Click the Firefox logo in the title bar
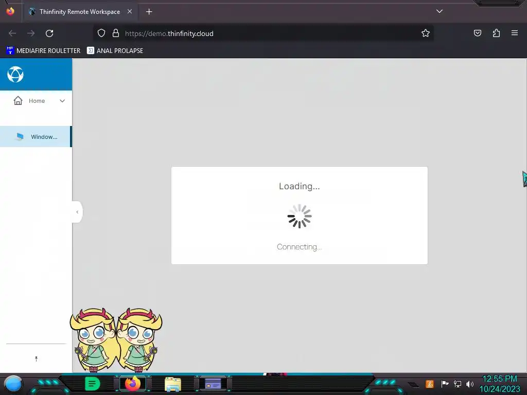Image resolution: width=527 pixels, height=395 pixels. (10, 11)
